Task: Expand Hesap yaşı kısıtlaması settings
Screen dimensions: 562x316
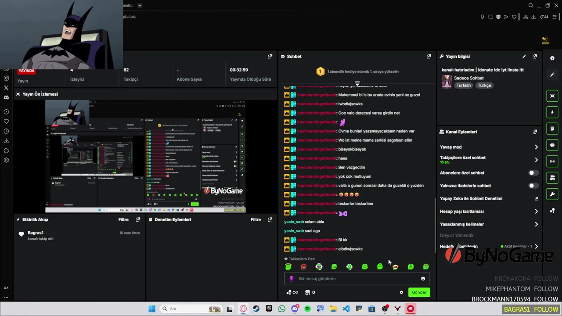Action: [x=536, y=212]
